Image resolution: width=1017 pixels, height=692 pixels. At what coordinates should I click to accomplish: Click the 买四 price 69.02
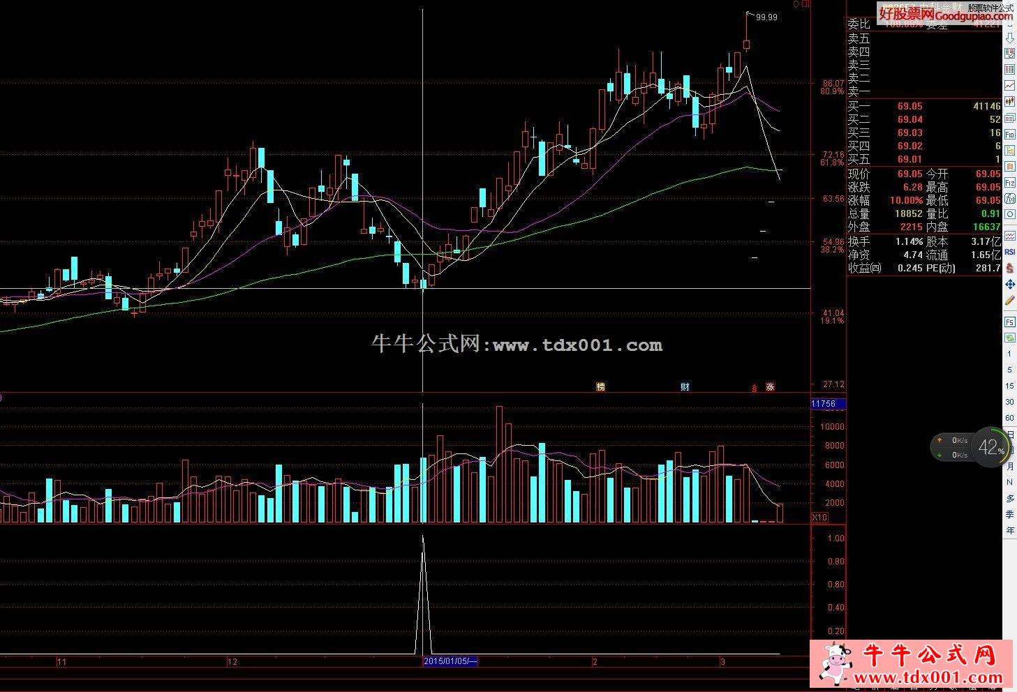(x=910, y=146)
